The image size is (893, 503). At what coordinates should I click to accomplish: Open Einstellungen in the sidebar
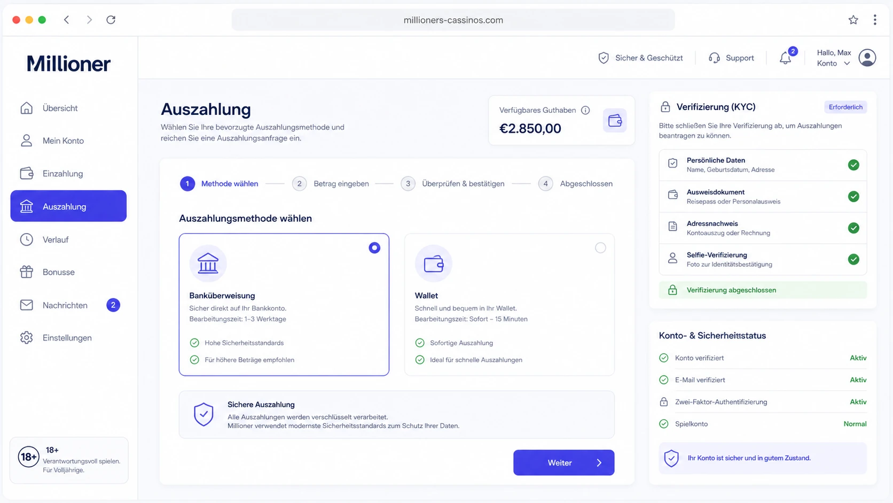point(68,338)
